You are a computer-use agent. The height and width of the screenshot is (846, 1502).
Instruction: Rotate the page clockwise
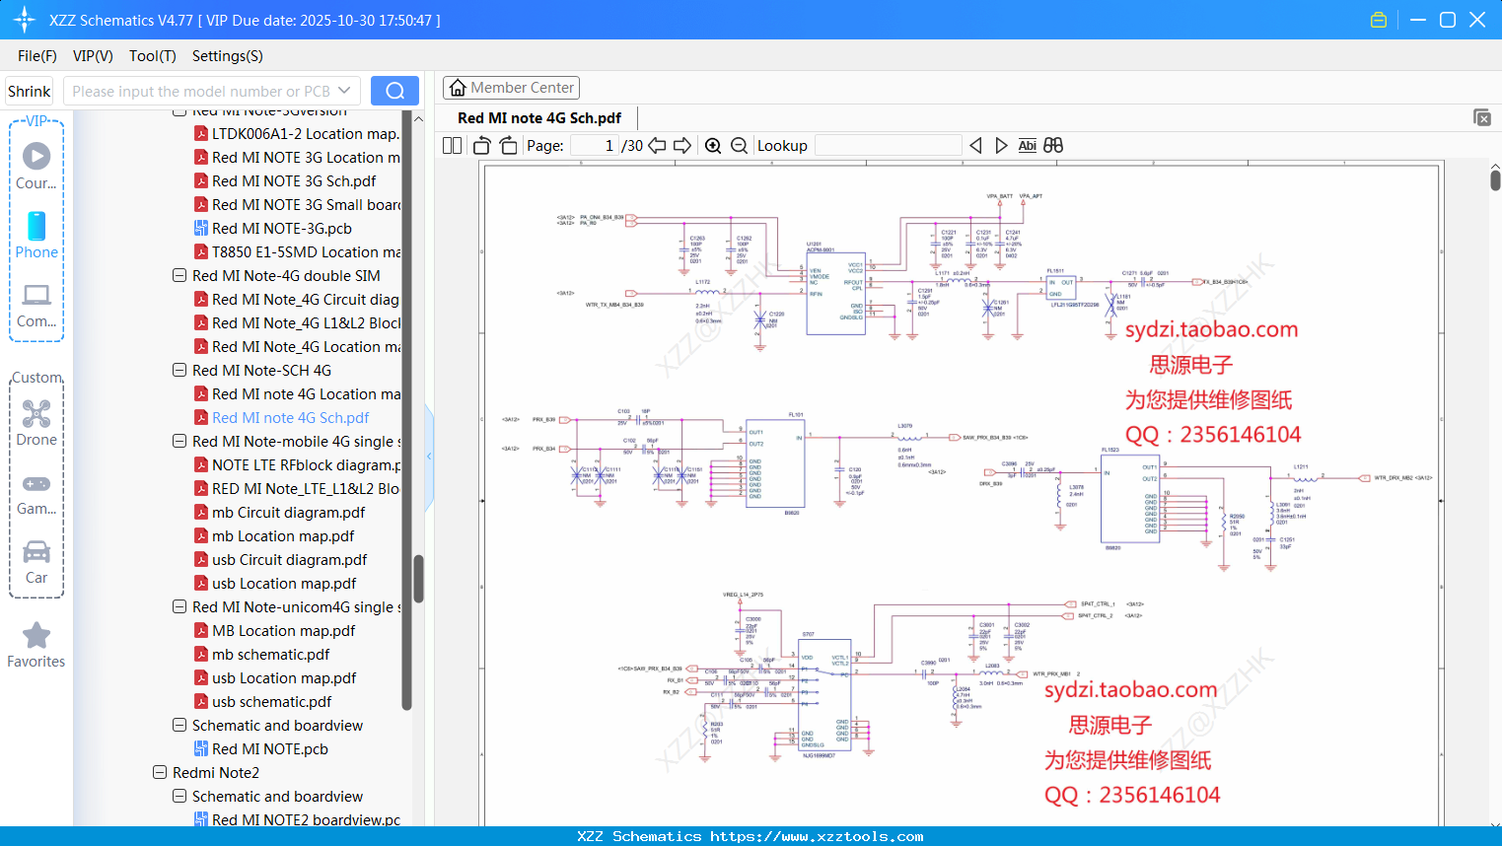[x=508, y=146]
